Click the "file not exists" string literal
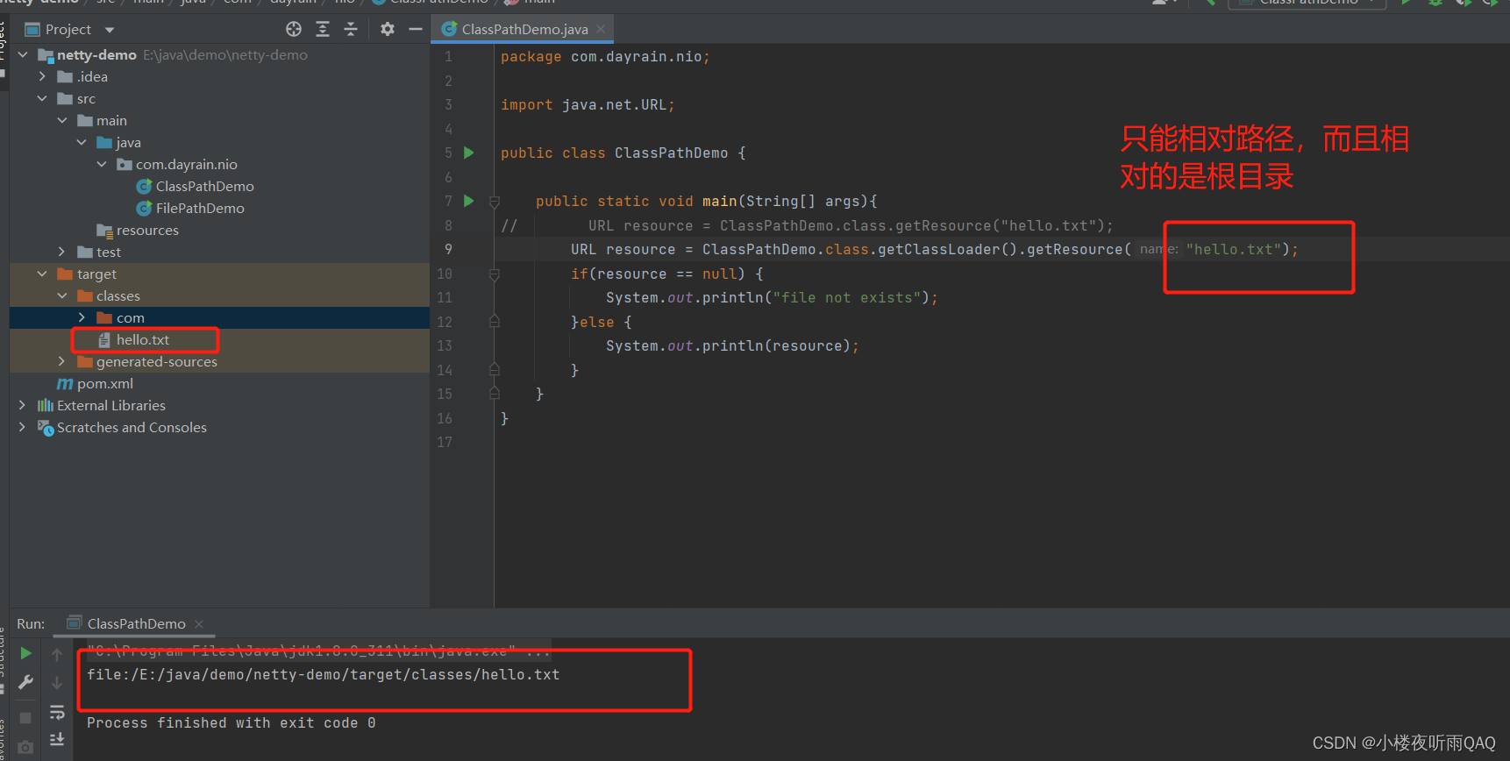 pos(847,297)
